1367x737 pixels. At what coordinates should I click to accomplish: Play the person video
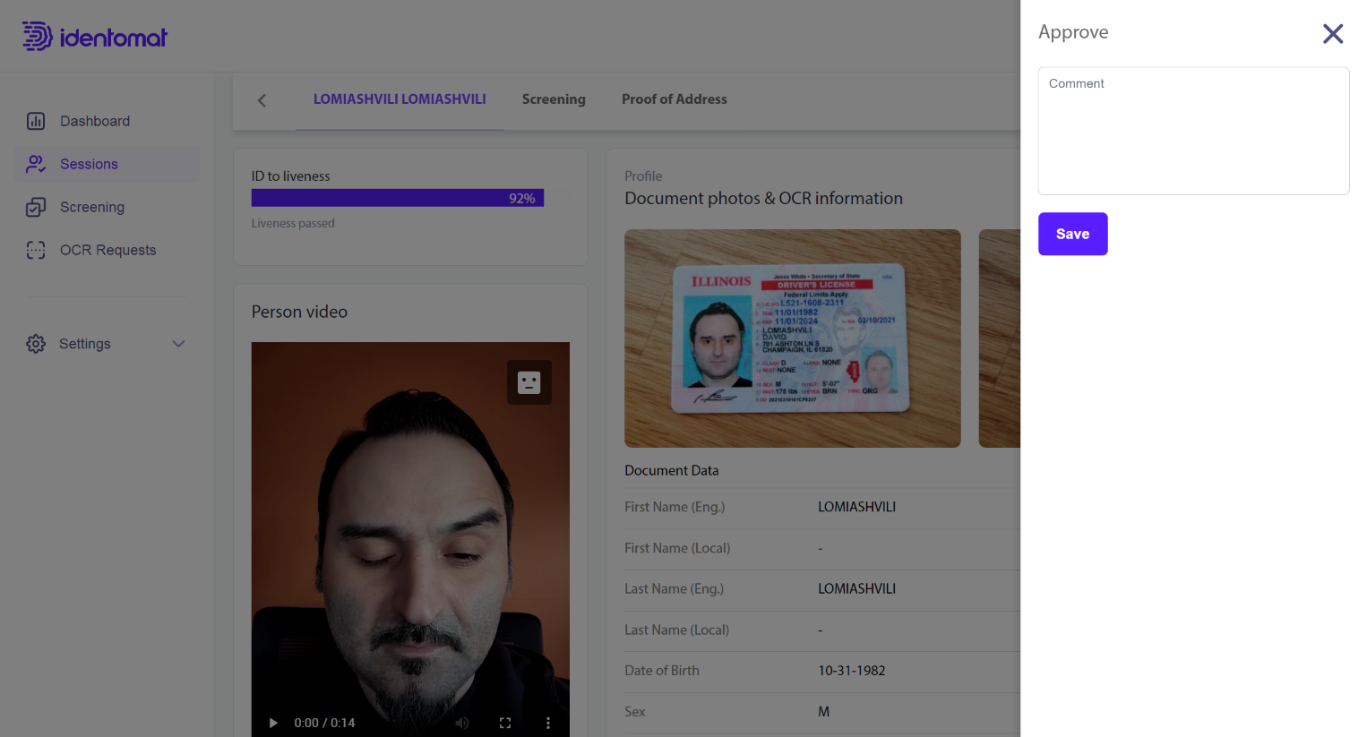273,723
